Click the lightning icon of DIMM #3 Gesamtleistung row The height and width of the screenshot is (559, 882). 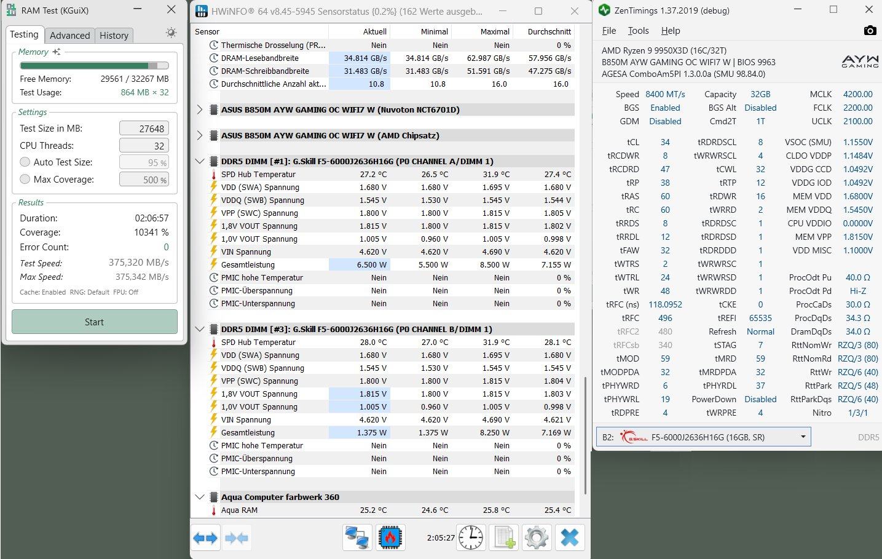coord(214,432)
